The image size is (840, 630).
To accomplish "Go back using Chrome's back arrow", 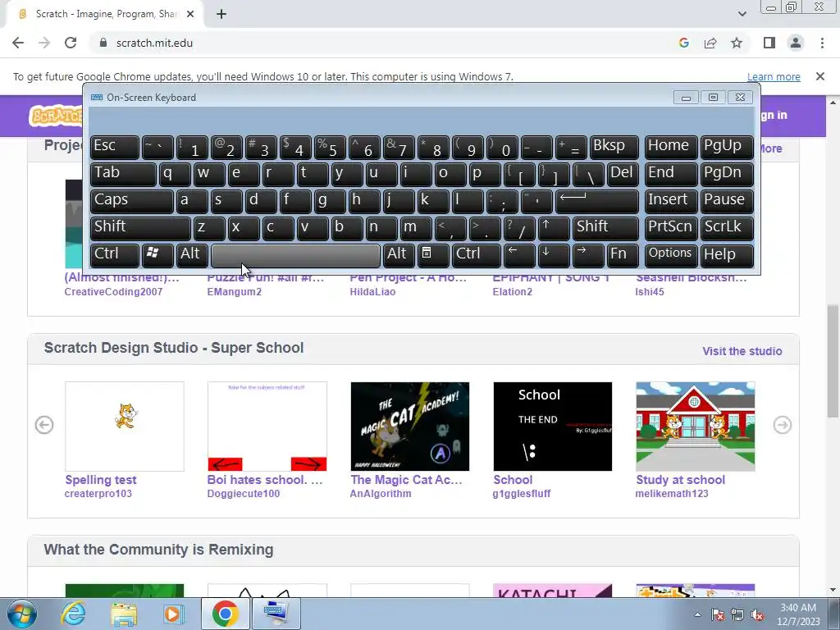I will 18,43.
